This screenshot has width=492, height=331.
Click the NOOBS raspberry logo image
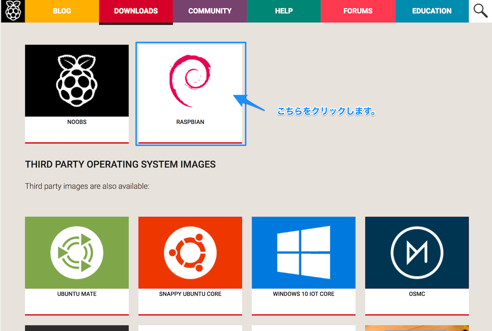tap(77, 80)
